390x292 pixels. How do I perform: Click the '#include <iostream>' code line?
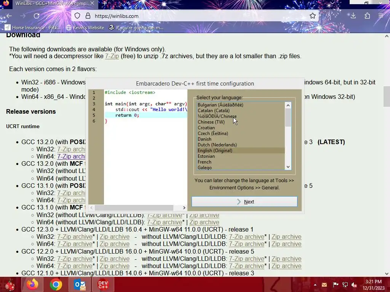(130, 92)
